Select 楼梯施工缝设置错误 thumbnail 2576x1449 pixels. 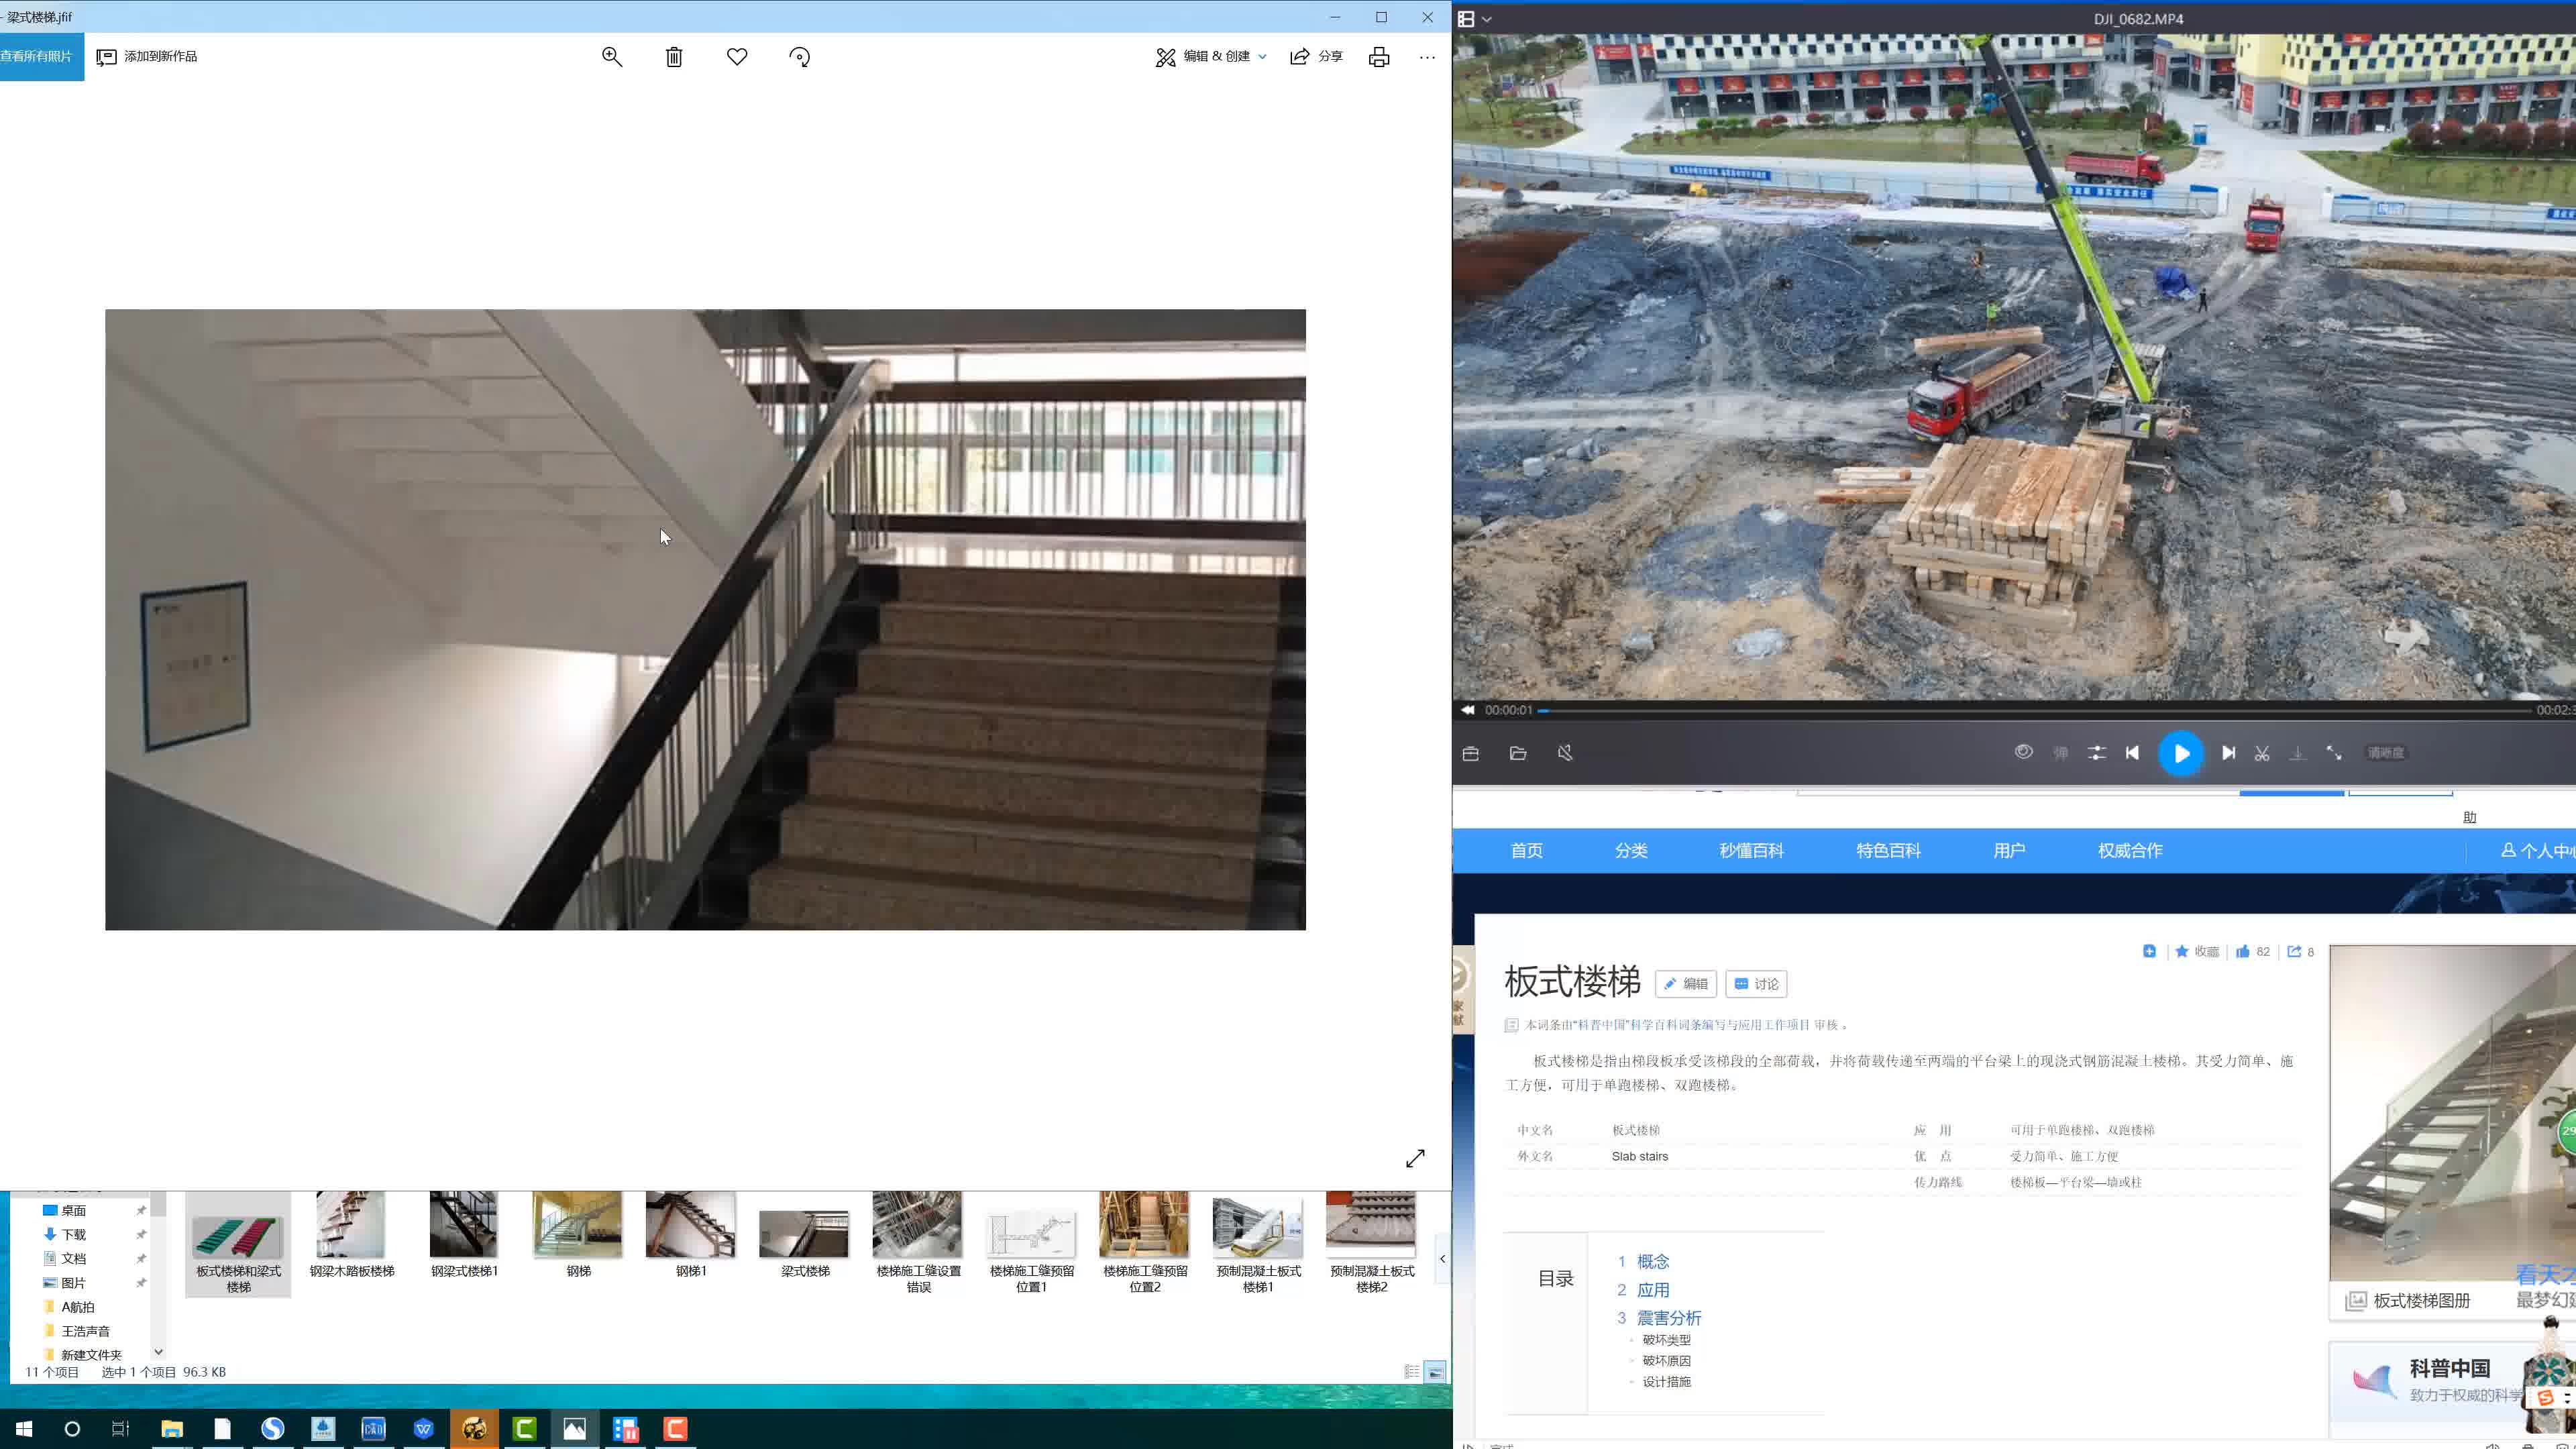click(918, 1243)
